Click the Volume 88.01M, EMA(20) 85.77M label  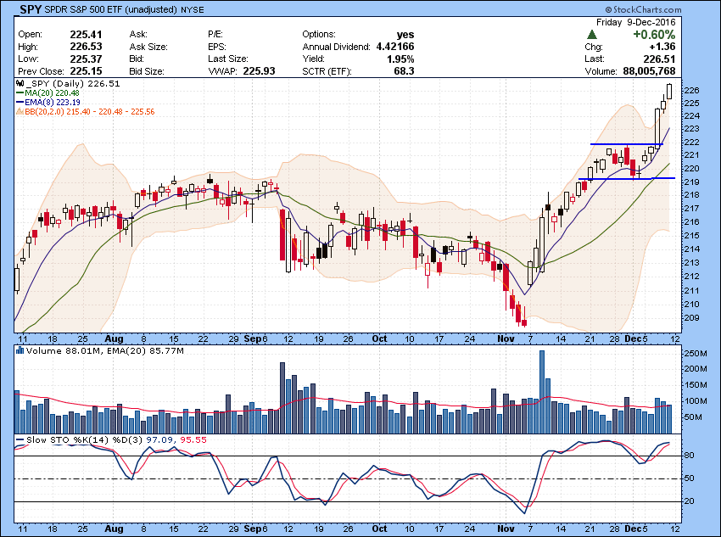[105, 351]
